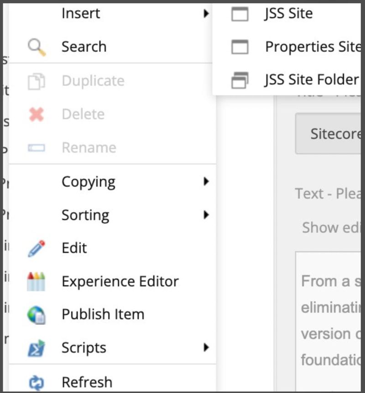Screen dimensions: 365x393
Task: Open the Scripts submenu arrow
Action: coord(206,348)
